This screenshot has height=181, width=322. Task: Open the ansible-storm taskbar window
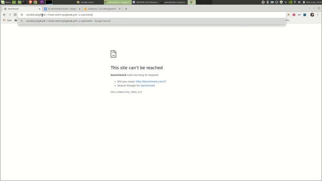90,2
